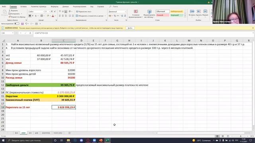255x143 pixels.
Task: Increase indent in Alignment group
Action: point(73,16)
